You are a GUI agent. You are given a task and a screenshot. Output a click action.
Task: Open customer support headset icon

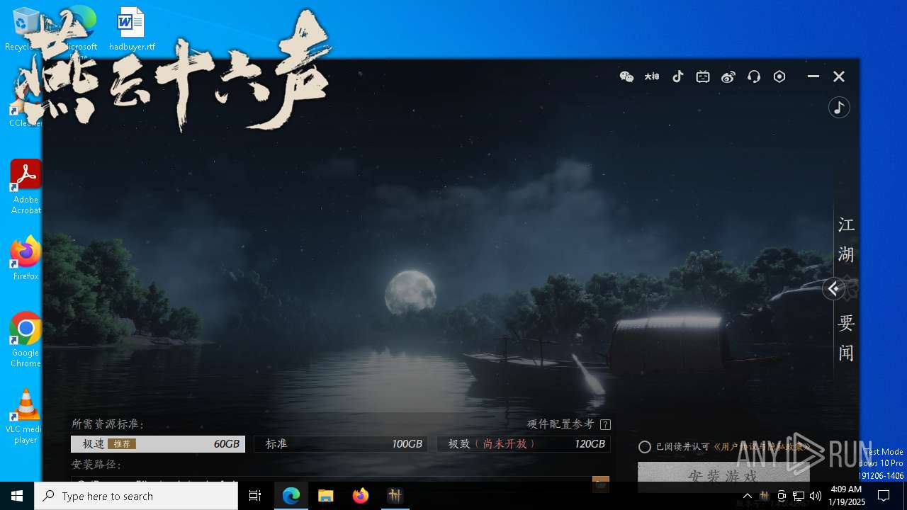754,76
